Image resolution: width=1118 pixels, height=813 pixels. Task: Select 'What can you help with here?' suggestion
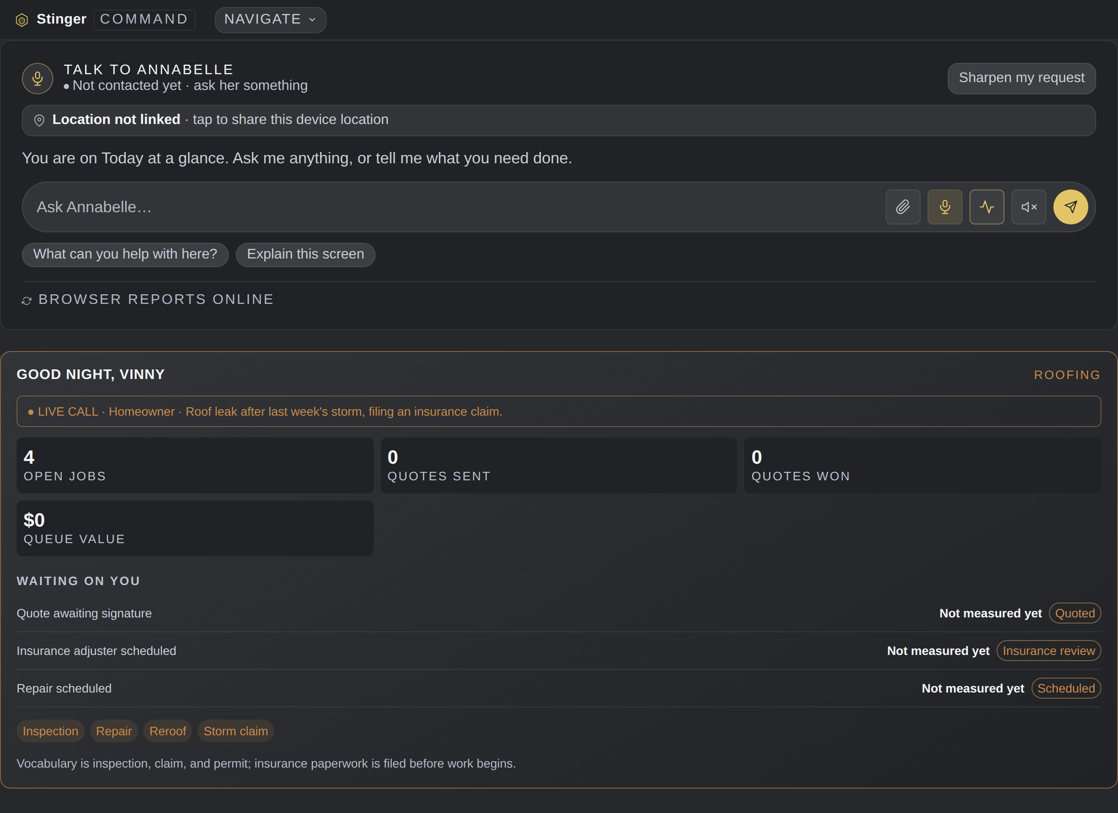click(125, 255)
